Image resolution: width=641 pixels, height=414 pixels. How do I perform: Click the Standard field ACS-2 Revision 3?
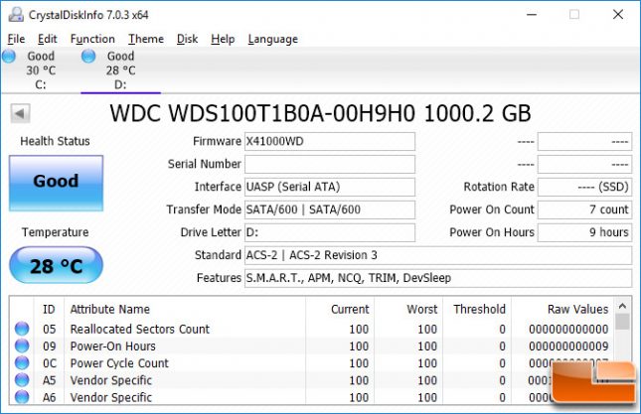(x=438, y=255)
